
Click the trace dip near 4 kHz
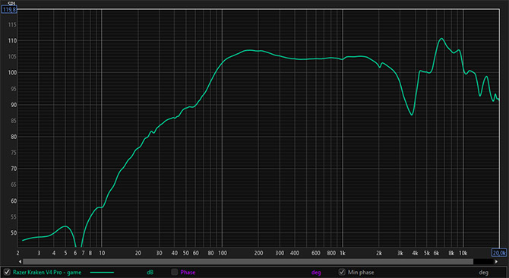click(412, 115)
